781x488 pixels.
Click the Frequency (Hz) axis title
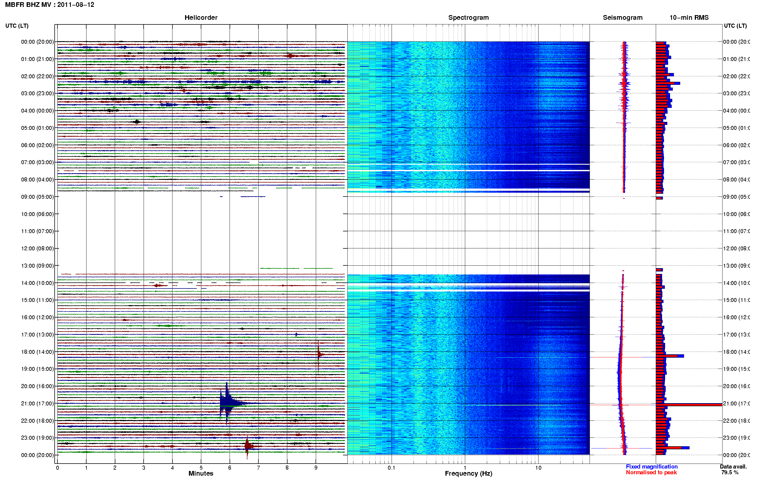coord(468,473)
